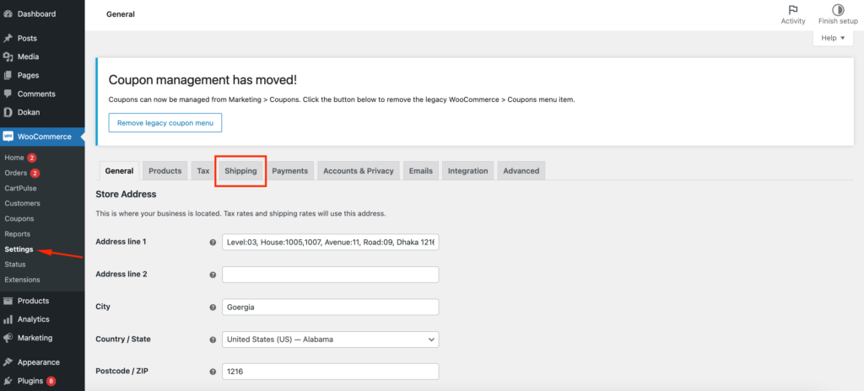
Task: Click the City field containing Goergia
Action: [331, 308]
